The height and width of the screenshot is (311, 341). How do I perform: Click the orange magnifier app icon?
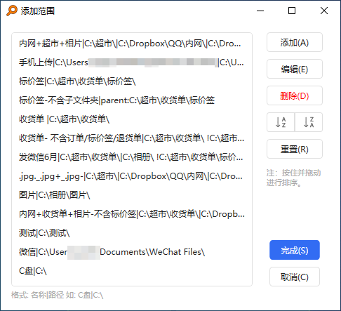tap(12, 11)
